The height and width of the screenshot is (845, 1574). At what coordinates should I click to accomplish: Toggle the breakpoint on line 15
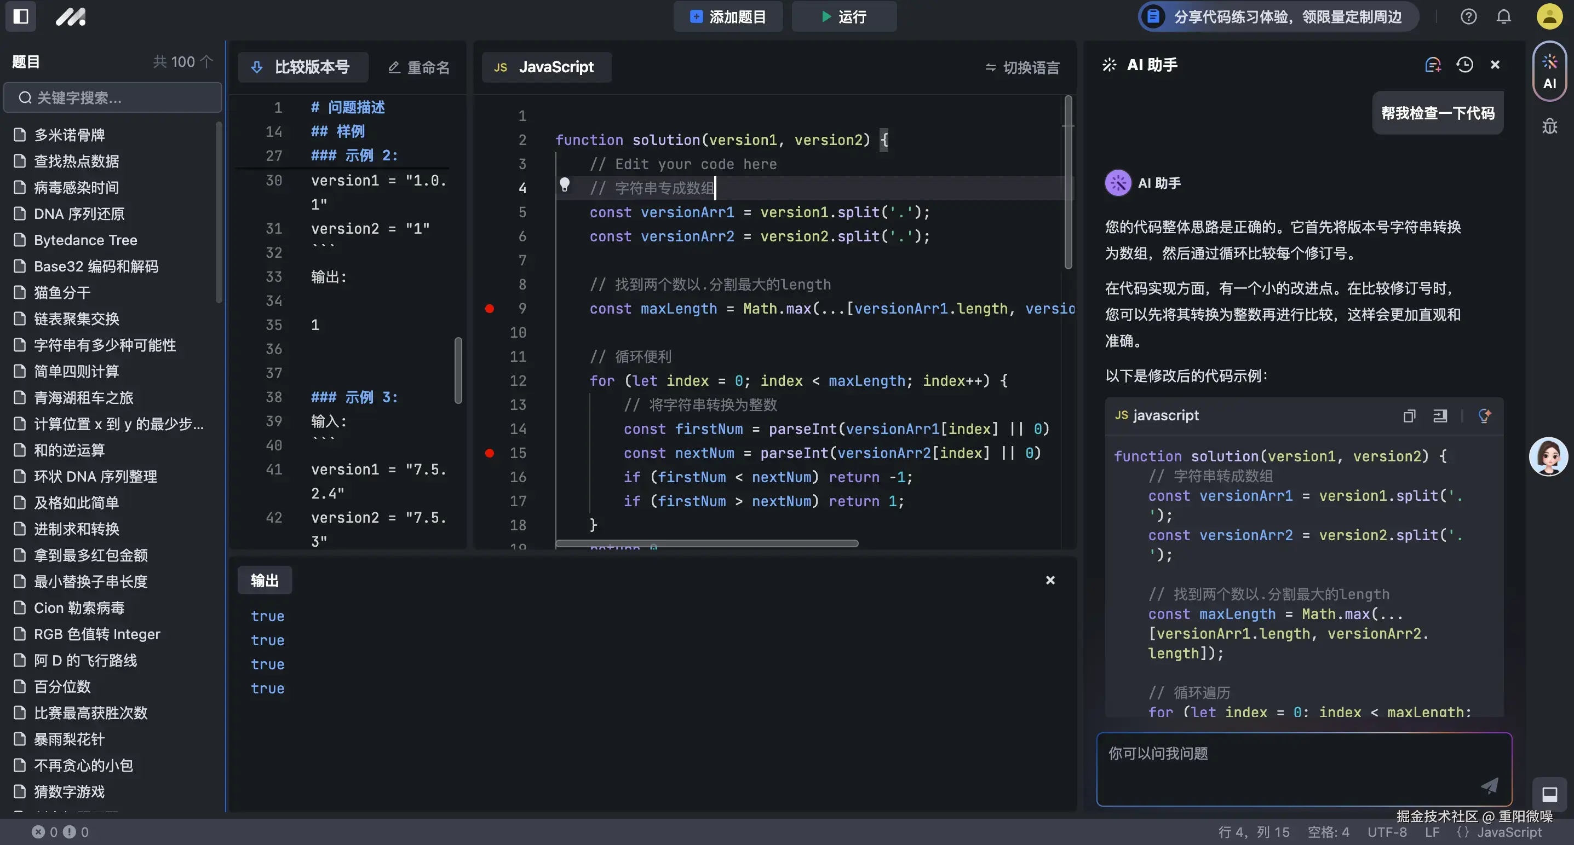pyautogui.click(x=489, y=453)
